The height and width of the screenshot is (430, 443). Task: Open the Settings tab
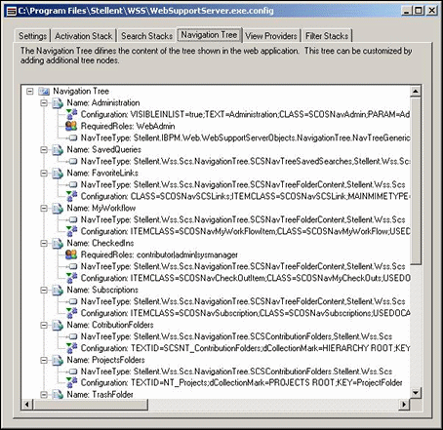pyautogui.click(x=32, y=36)
